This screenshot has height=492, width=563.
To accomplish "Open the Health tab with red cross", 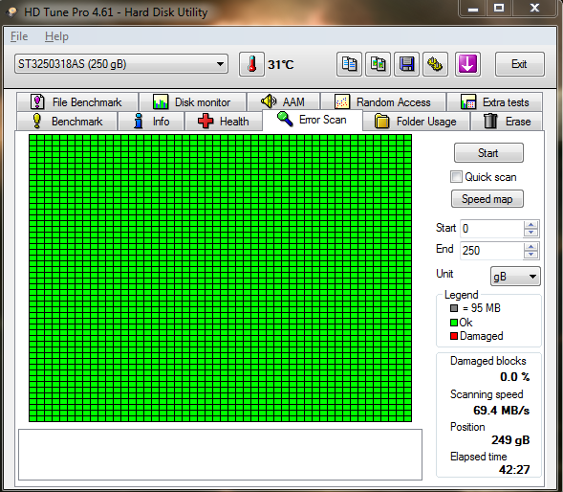I will click(x=224, y=122).
